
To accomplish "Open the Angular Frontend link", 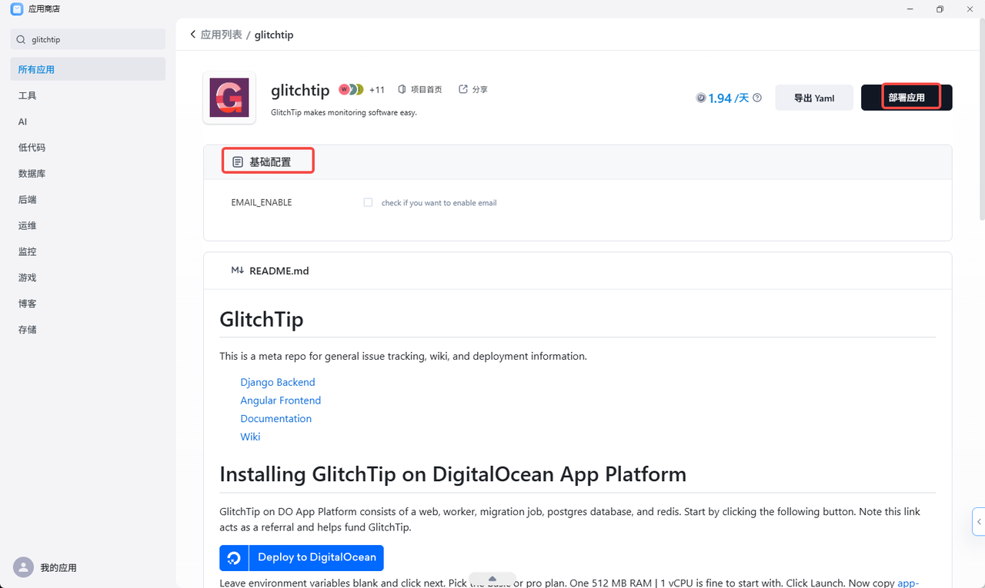I will (x=280, y=400).
